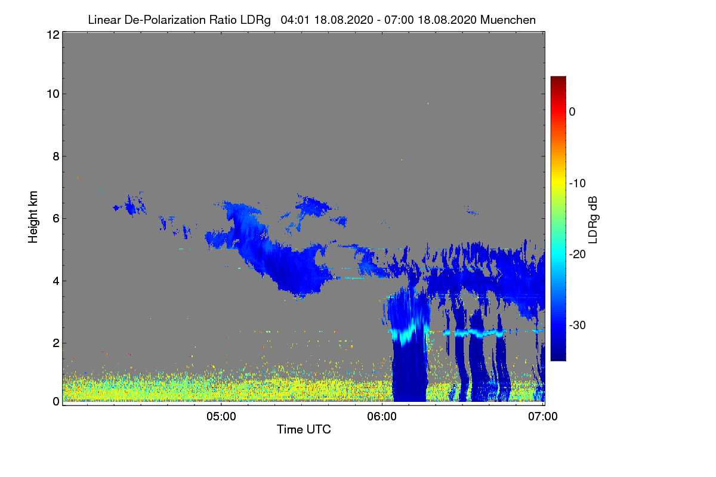This screenshot has height=477, width=716.
Task: Click the colorbar value label -30
Action: tap(577, 325)
